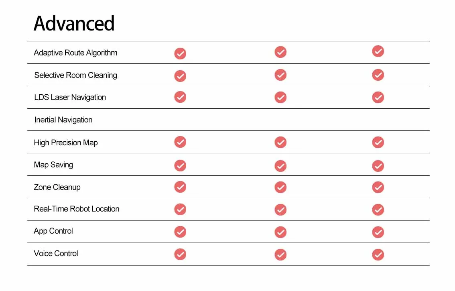
Task: Click last-column checkmark for Voice Control
Action: (378, 255)
